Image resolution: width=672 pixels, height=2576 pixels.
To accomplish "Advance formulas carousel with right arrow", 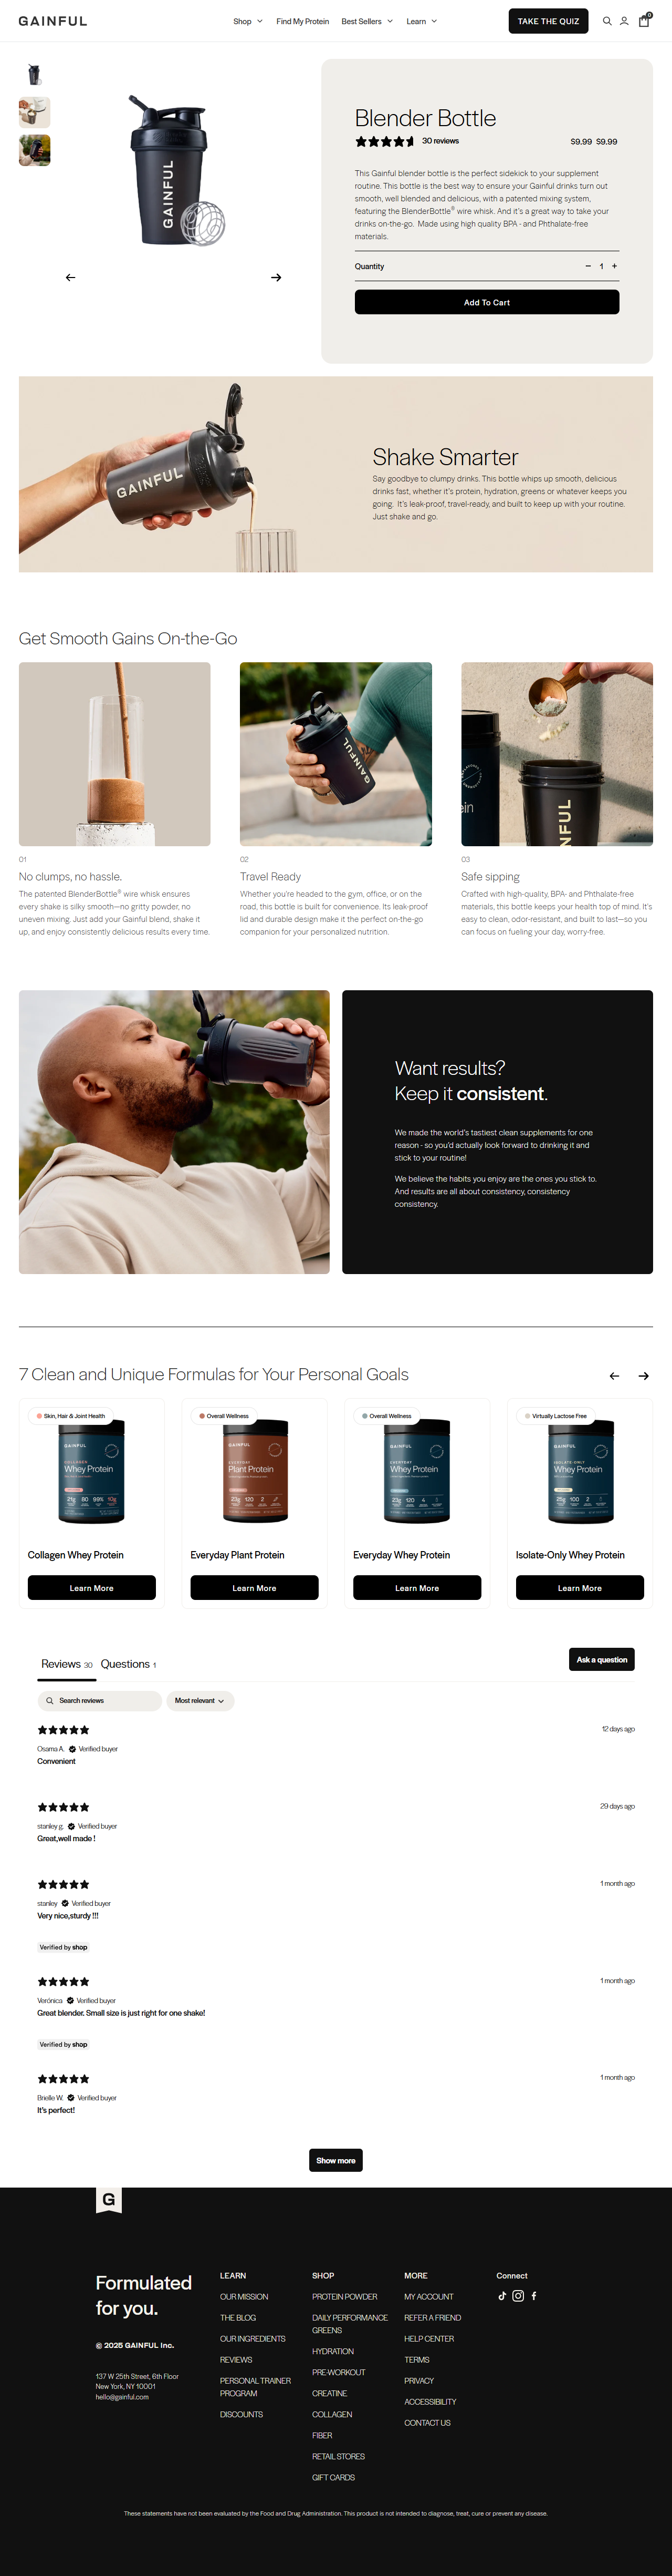I will [644, 1376].
